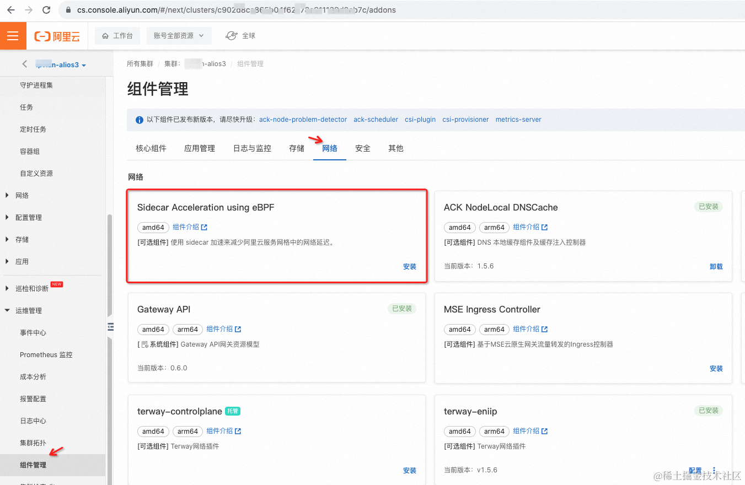Image resolution: width=745 pixels, height=485 pixels.
Task: Click ack-scheduler upgrade link
Action: pos(376,120)
